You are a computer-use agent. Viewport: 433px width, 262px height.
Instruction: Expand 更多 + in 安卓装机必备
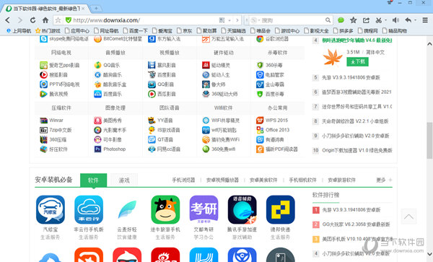coord(384,180)
